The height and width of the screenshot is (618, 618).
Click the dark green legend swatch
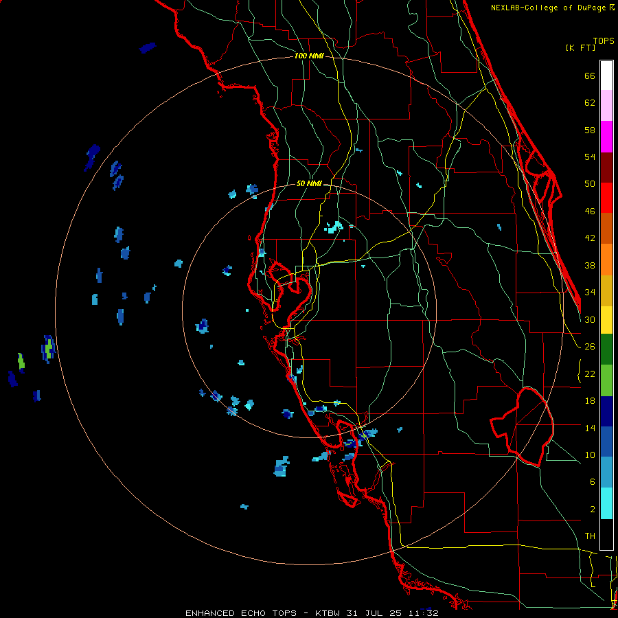point(606,350)
